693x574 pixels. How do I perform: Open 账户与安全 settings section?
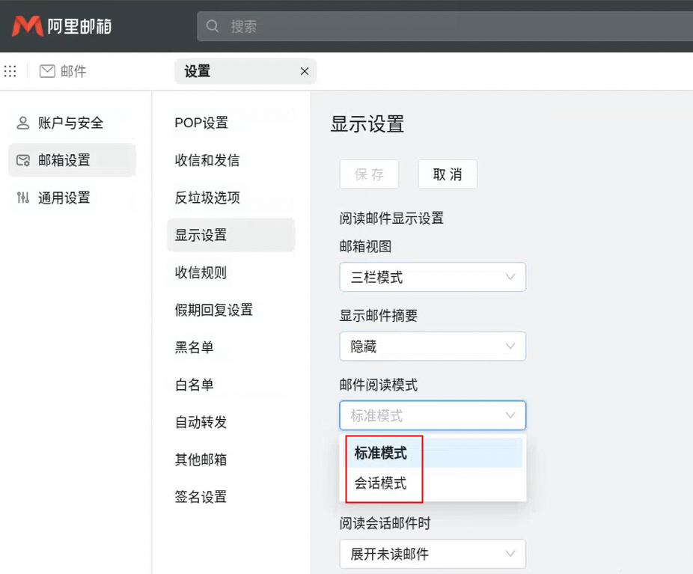pyautogui.click(x=70, y=123)
